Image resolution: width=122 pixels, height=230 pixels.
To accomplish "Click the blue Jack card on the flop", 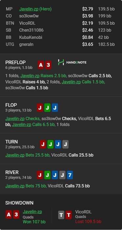I will point(55,108).
